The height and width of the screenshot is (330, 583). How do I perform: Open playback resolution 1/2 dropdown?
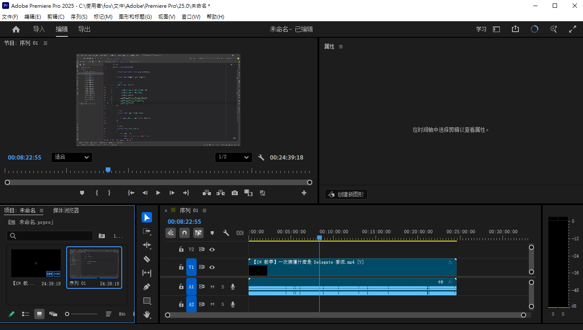tap(233, 157)
